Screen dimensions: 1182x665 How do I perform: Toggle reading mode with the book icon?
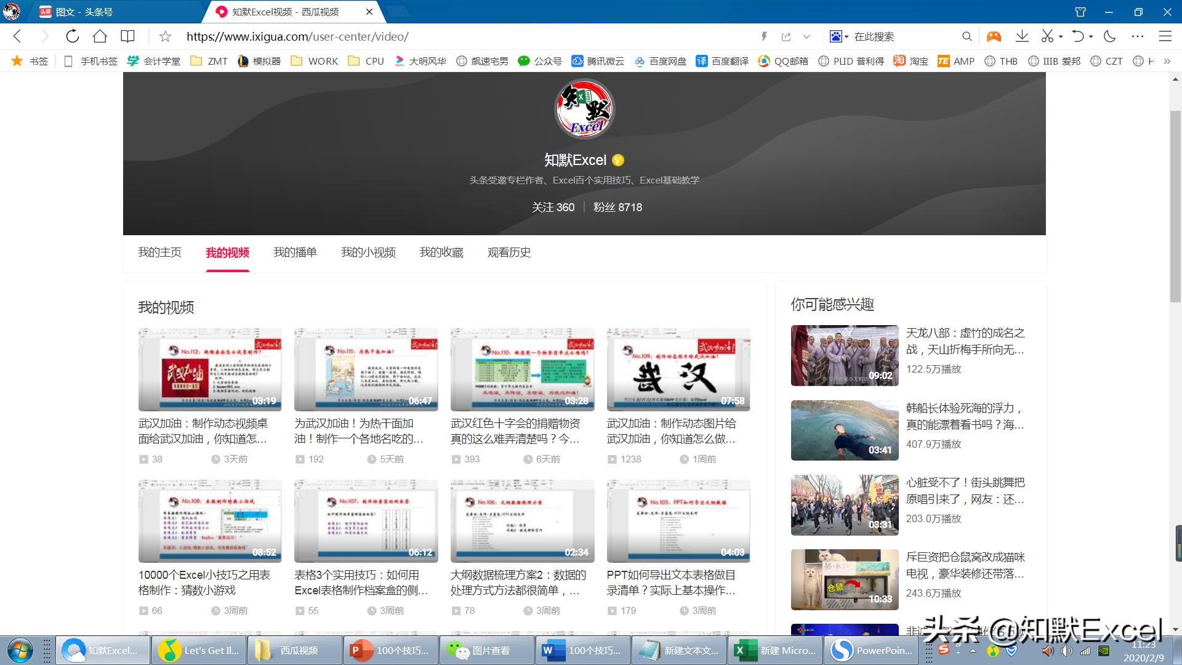[127, 36]
